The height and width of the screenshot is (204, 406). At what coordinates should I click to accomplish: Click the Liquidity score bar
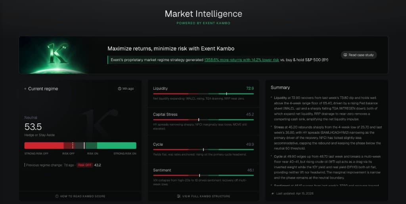click(203, 94)
